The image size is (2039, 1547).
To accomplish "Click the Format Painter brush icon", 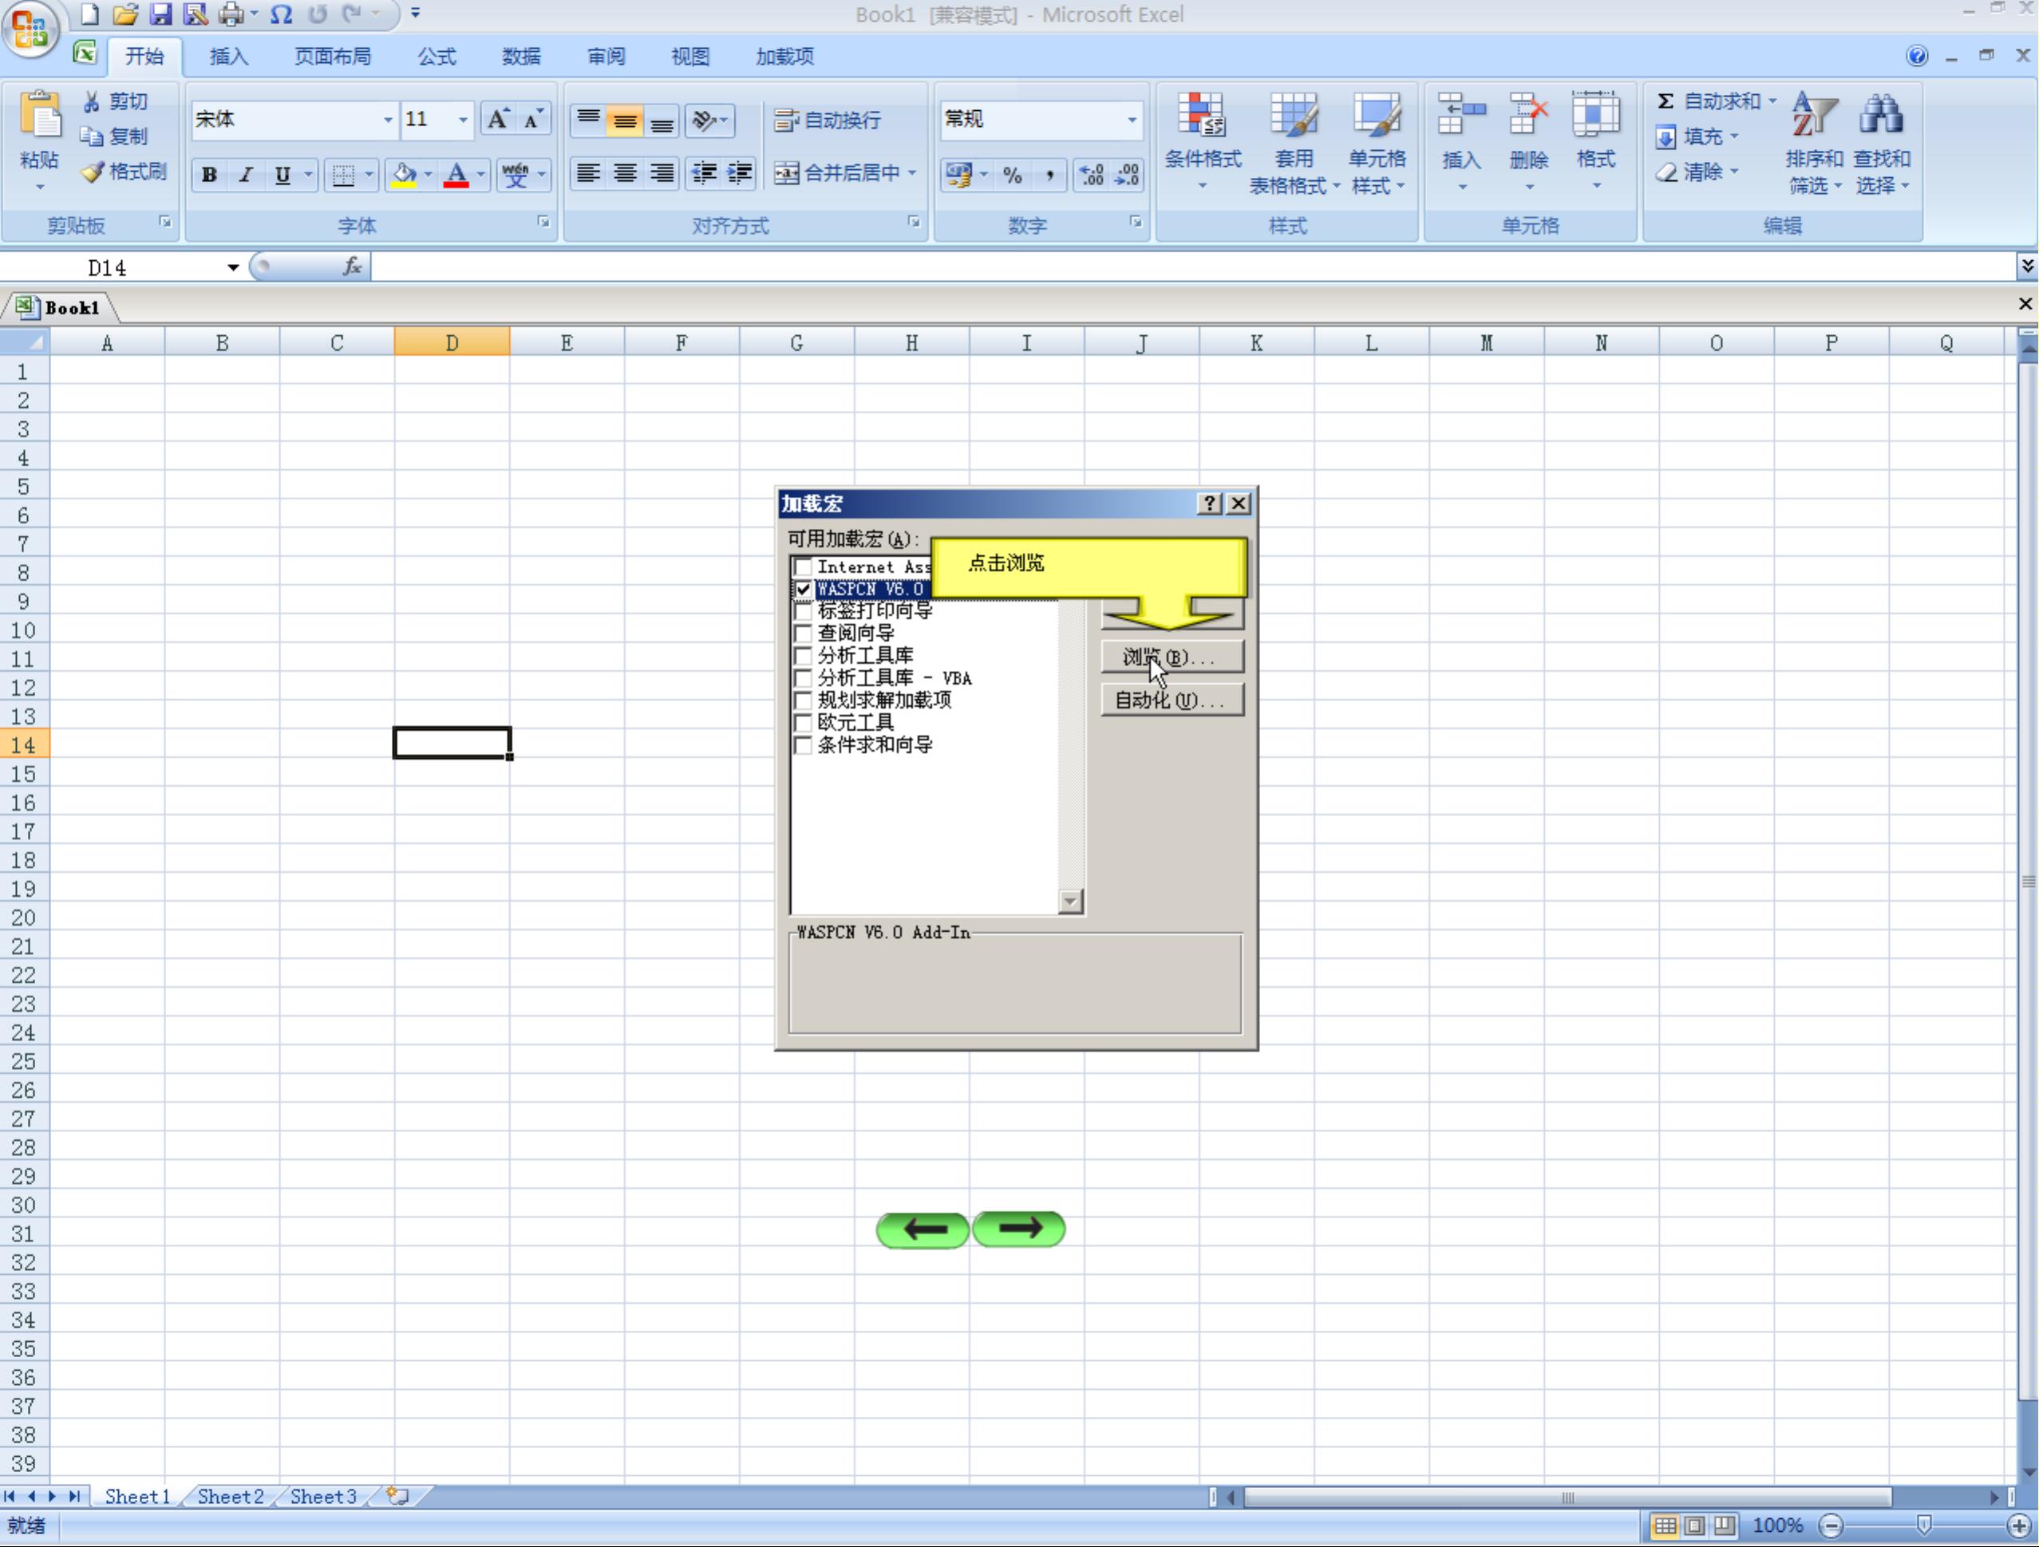I will (93, 172).
